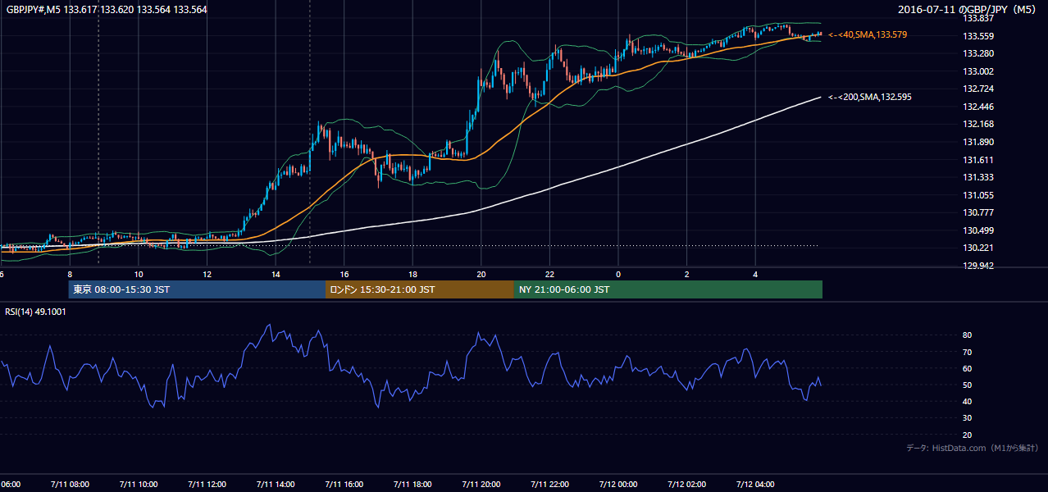Image resolution: width=1048 pixels, height=492 pixels.
Task: Click the RSI(14) 49.1001 indicator label
Action: click(x=36, y=312)
